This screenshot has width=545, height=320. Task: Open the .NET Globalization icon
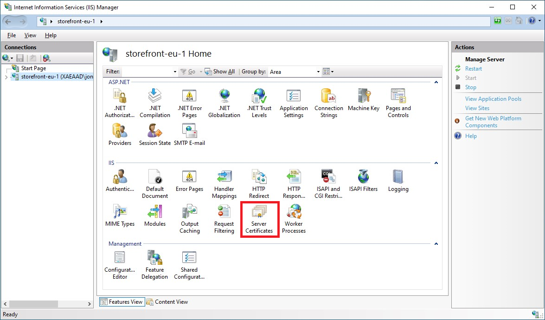[224, 103]
